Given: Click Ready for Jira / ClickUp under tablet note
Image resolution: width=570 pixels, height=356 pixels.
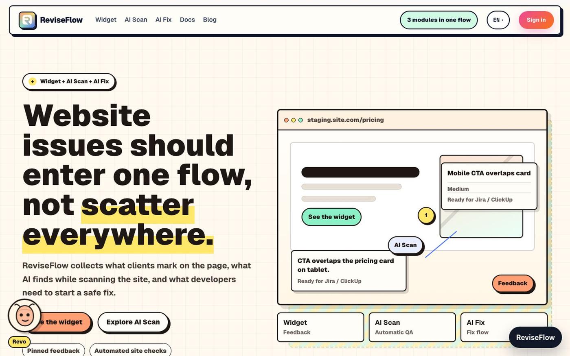Looking at the screenshot, I should pyautogui.click(x=329, y=281).
